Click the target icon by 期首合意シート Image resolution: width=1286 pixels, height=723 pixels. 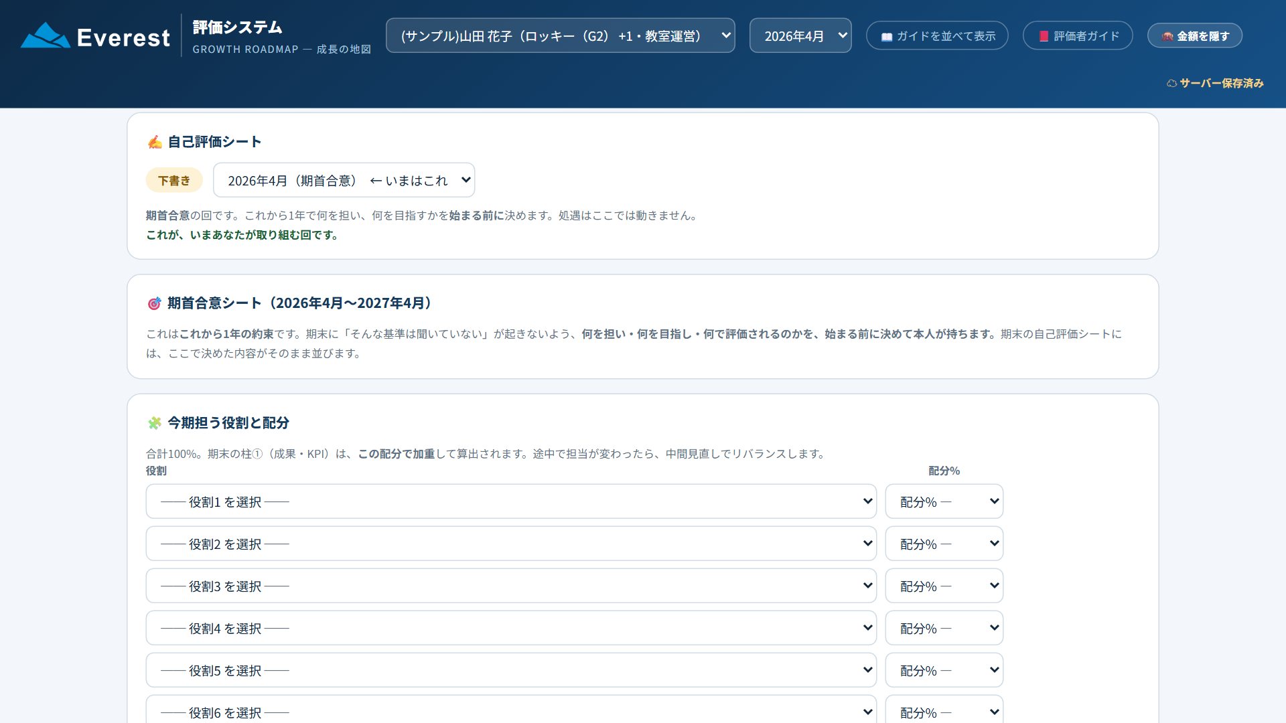click(x=154, y=303)
